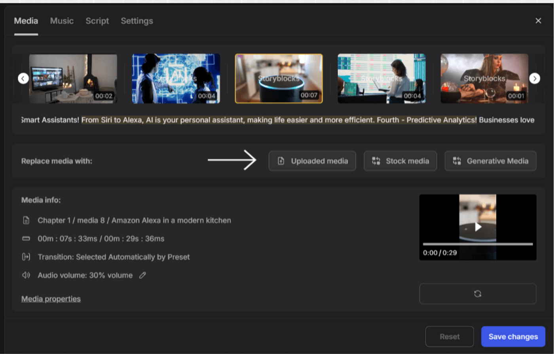Switch to the Settings tab
The image size is (554, 354).
pyautogui.click(x=137, y=21)
